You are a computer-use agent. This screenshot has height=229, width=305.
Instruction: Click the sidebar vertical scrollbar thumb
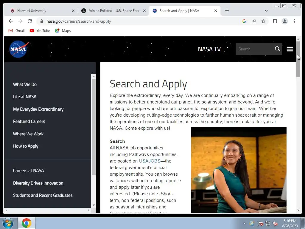94,127
